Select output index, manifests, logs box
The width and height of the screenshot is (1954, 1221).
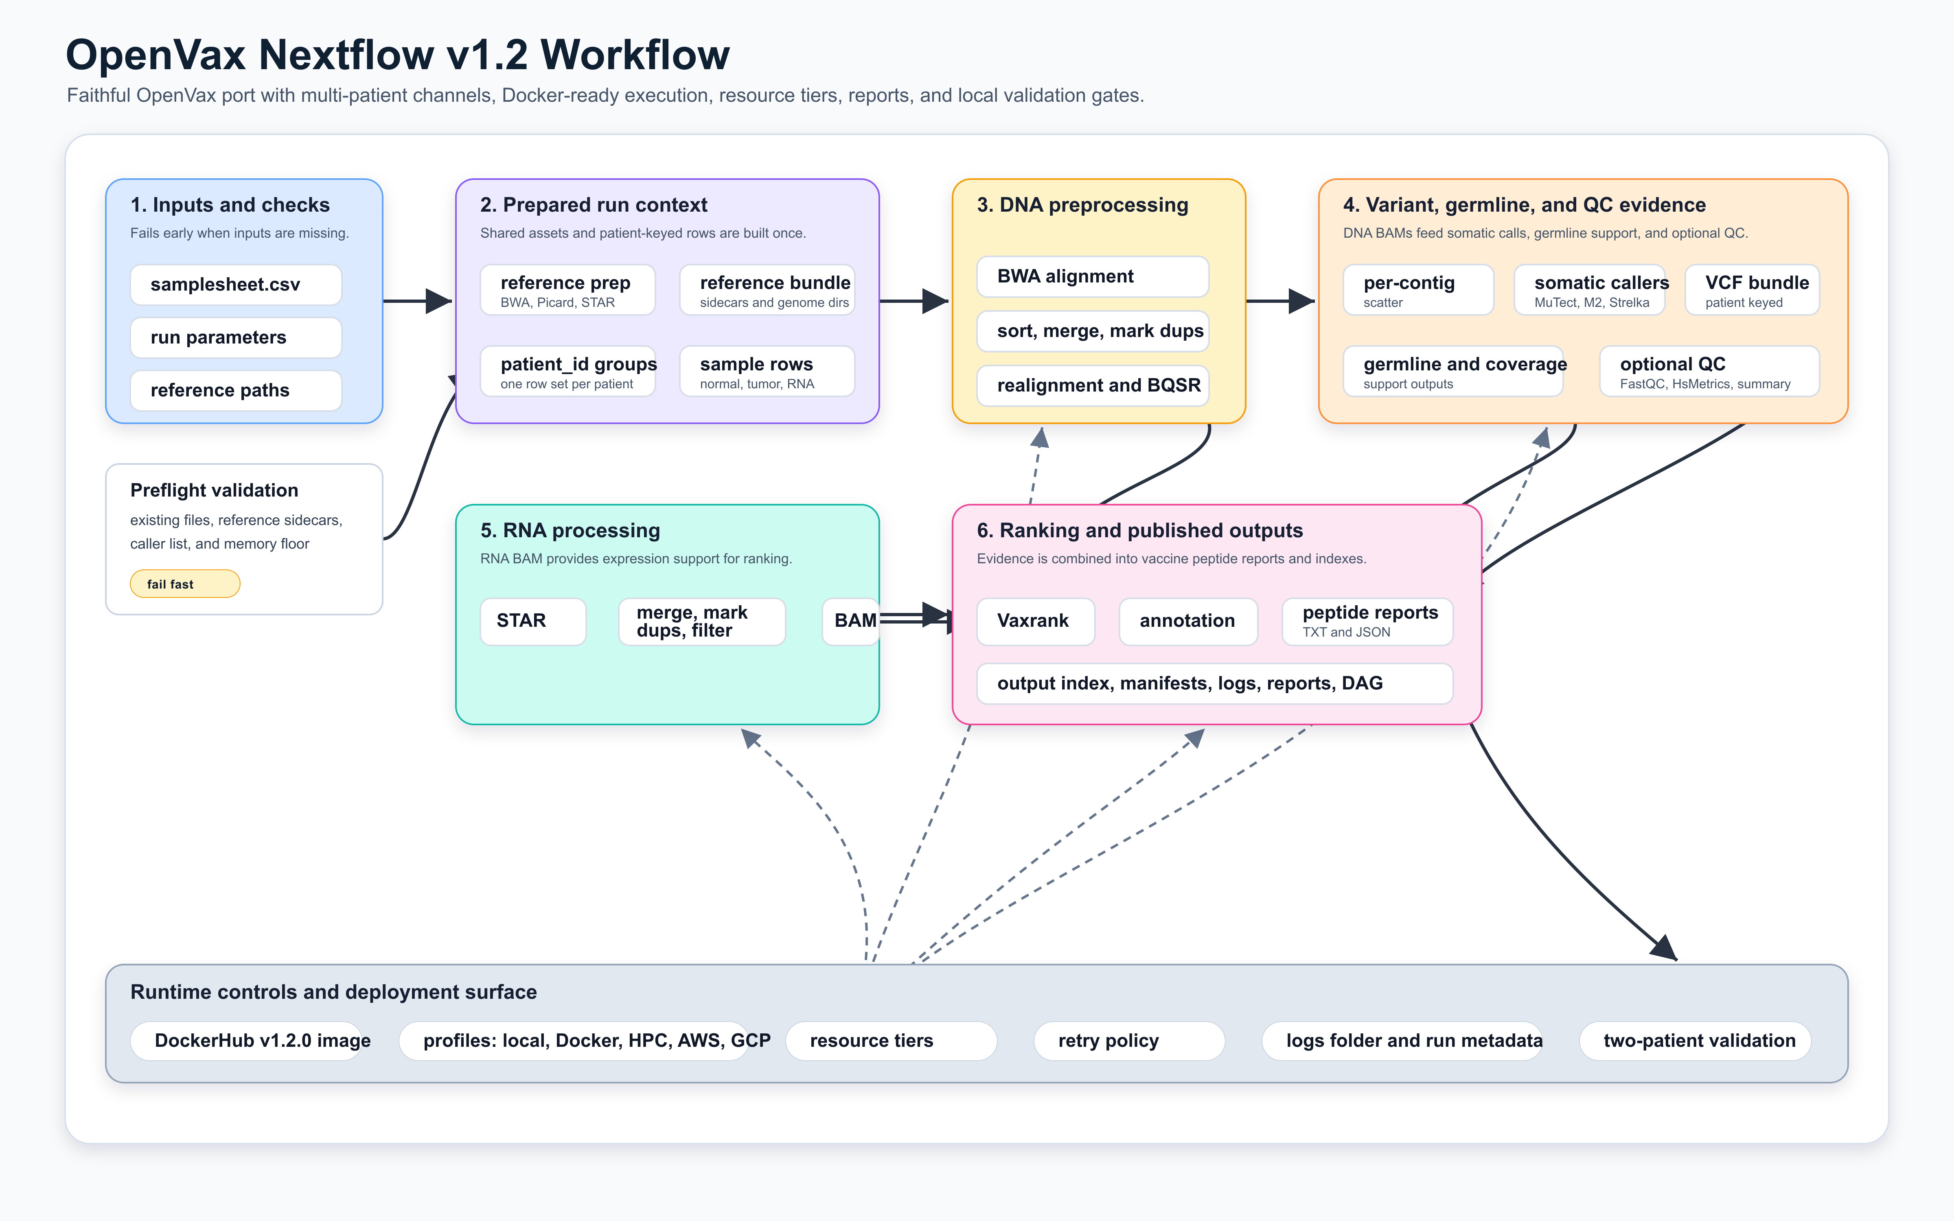1215,683
